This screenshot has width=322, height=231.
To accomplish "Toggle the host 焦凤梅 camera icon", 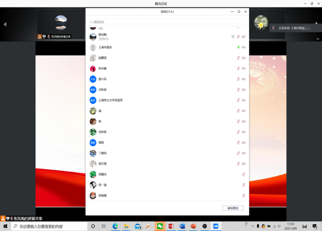I will click(244, 37).
